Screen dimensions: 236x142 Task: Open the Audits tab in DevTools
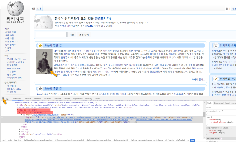point(98,99)
